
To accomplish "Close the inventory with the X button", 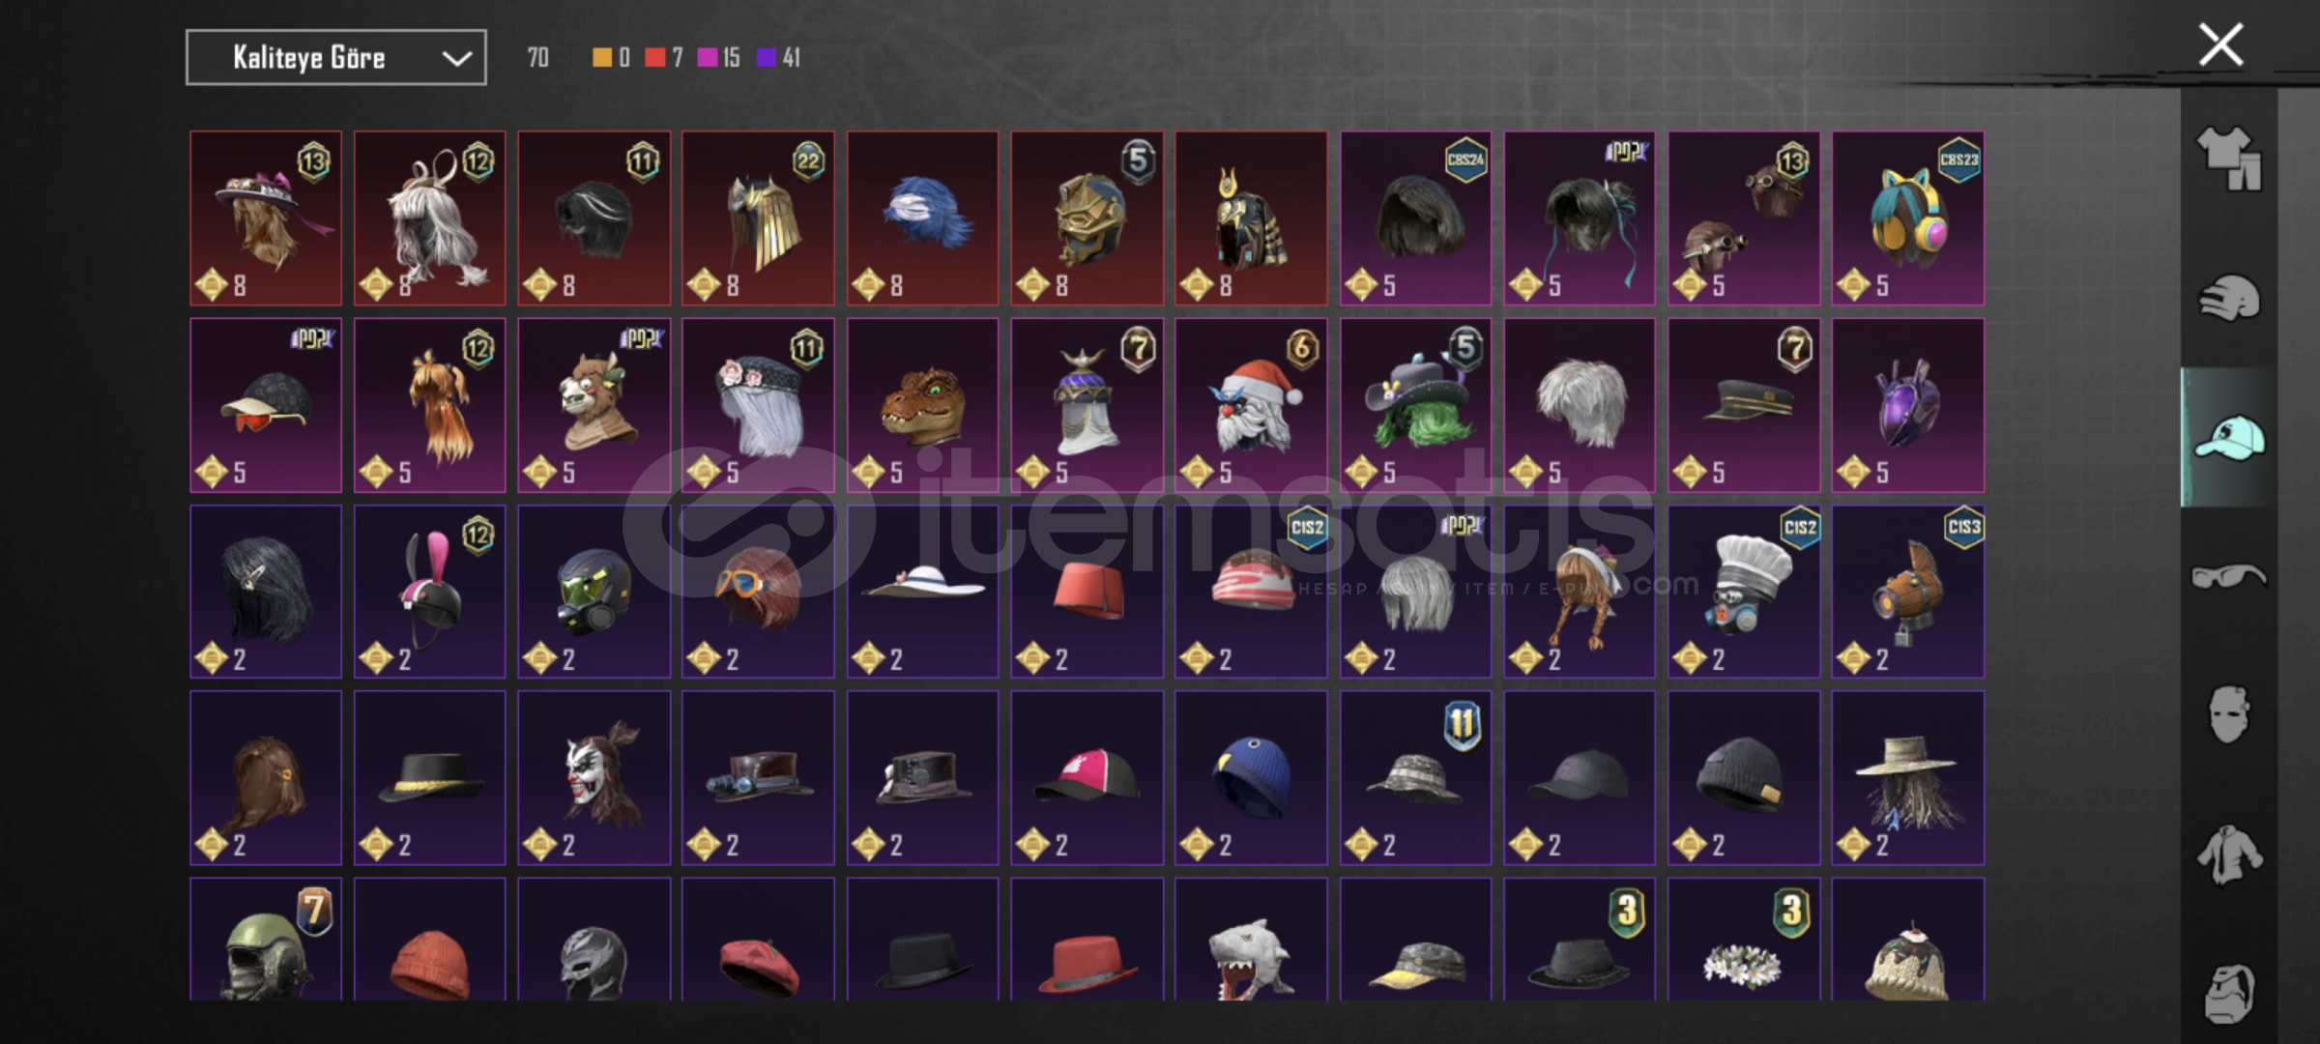I will (2220, 45).
